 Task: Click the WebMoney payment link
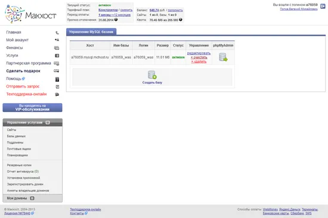click(x=270, y=209)
